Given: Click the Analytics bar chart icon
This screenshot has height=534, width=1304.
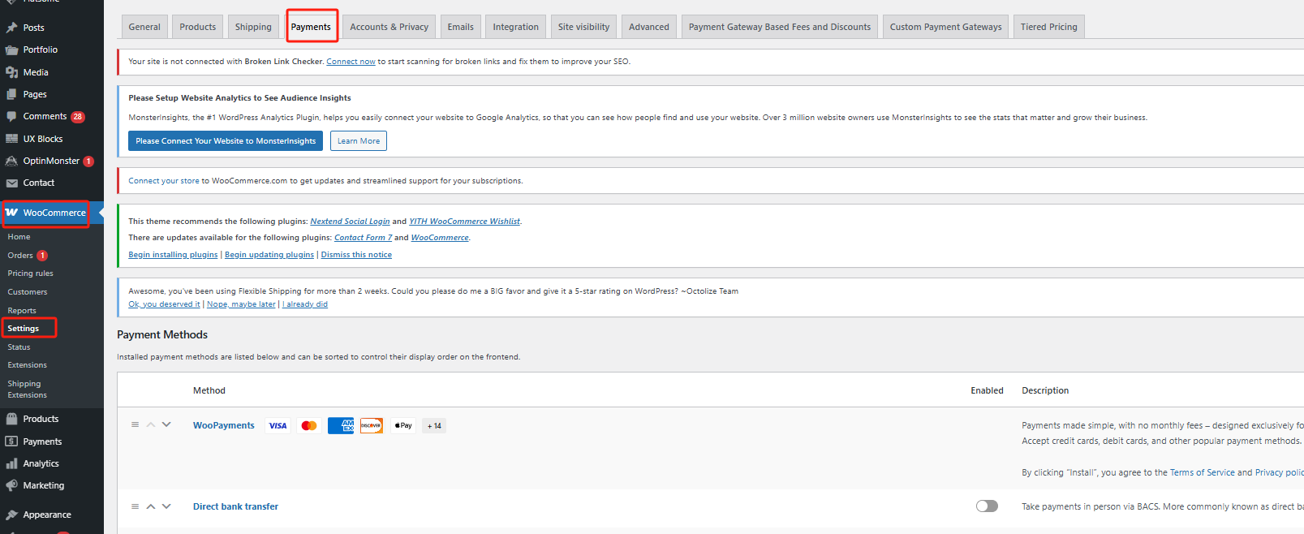Looking at the screenshot, I should 11,464.
